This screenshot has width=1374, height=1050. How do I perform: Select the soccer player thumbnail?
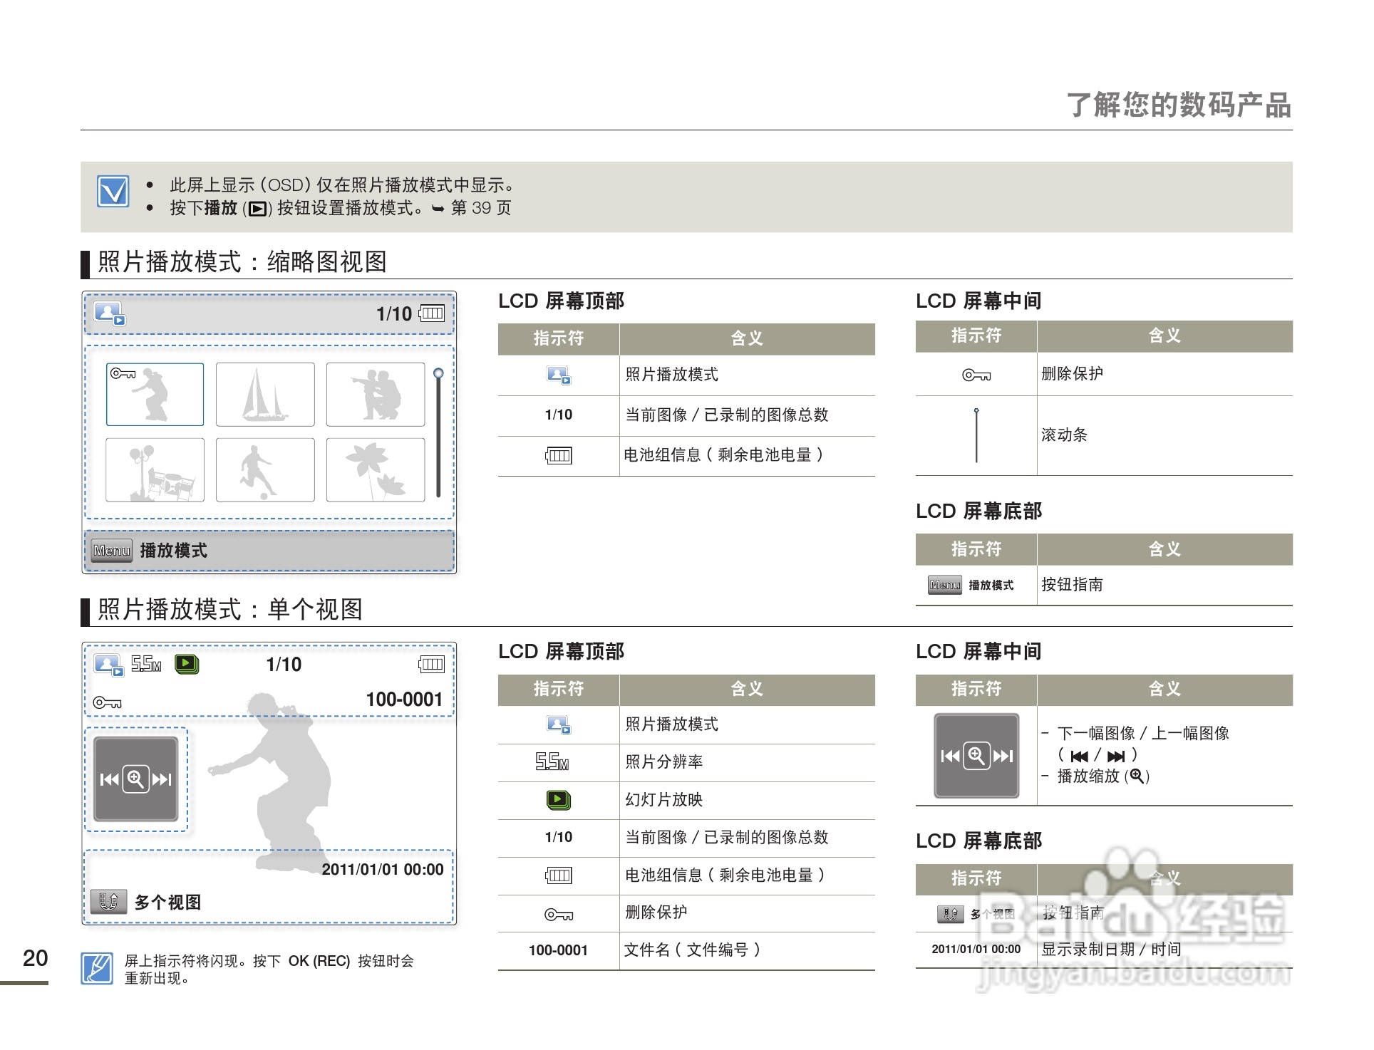(265, 470)
